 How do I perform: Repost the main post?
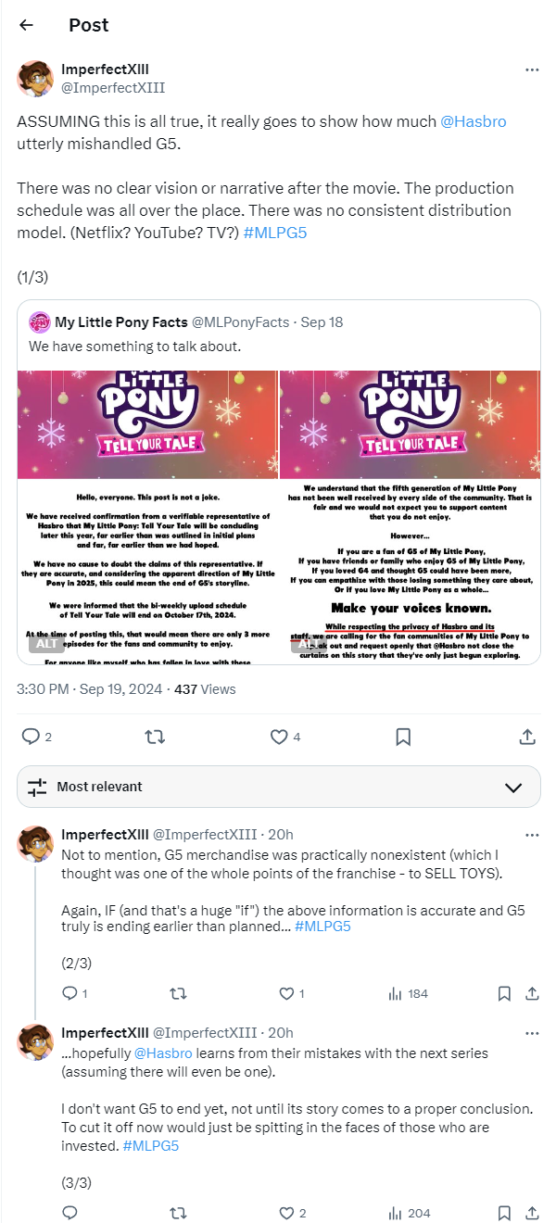click(156, 737)
